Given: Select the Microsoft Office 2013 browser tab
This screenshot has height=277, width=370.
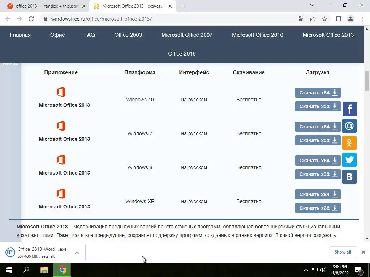Looking at the screenshot, I should click(133, 6).
